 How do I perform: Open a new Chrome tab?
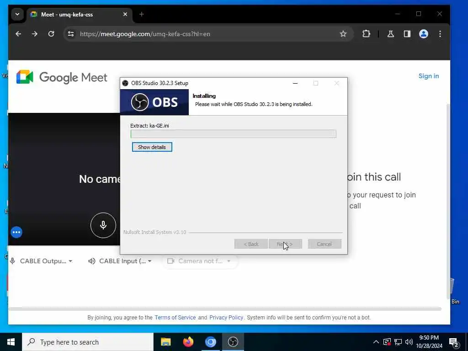click(x=142, y=14)
